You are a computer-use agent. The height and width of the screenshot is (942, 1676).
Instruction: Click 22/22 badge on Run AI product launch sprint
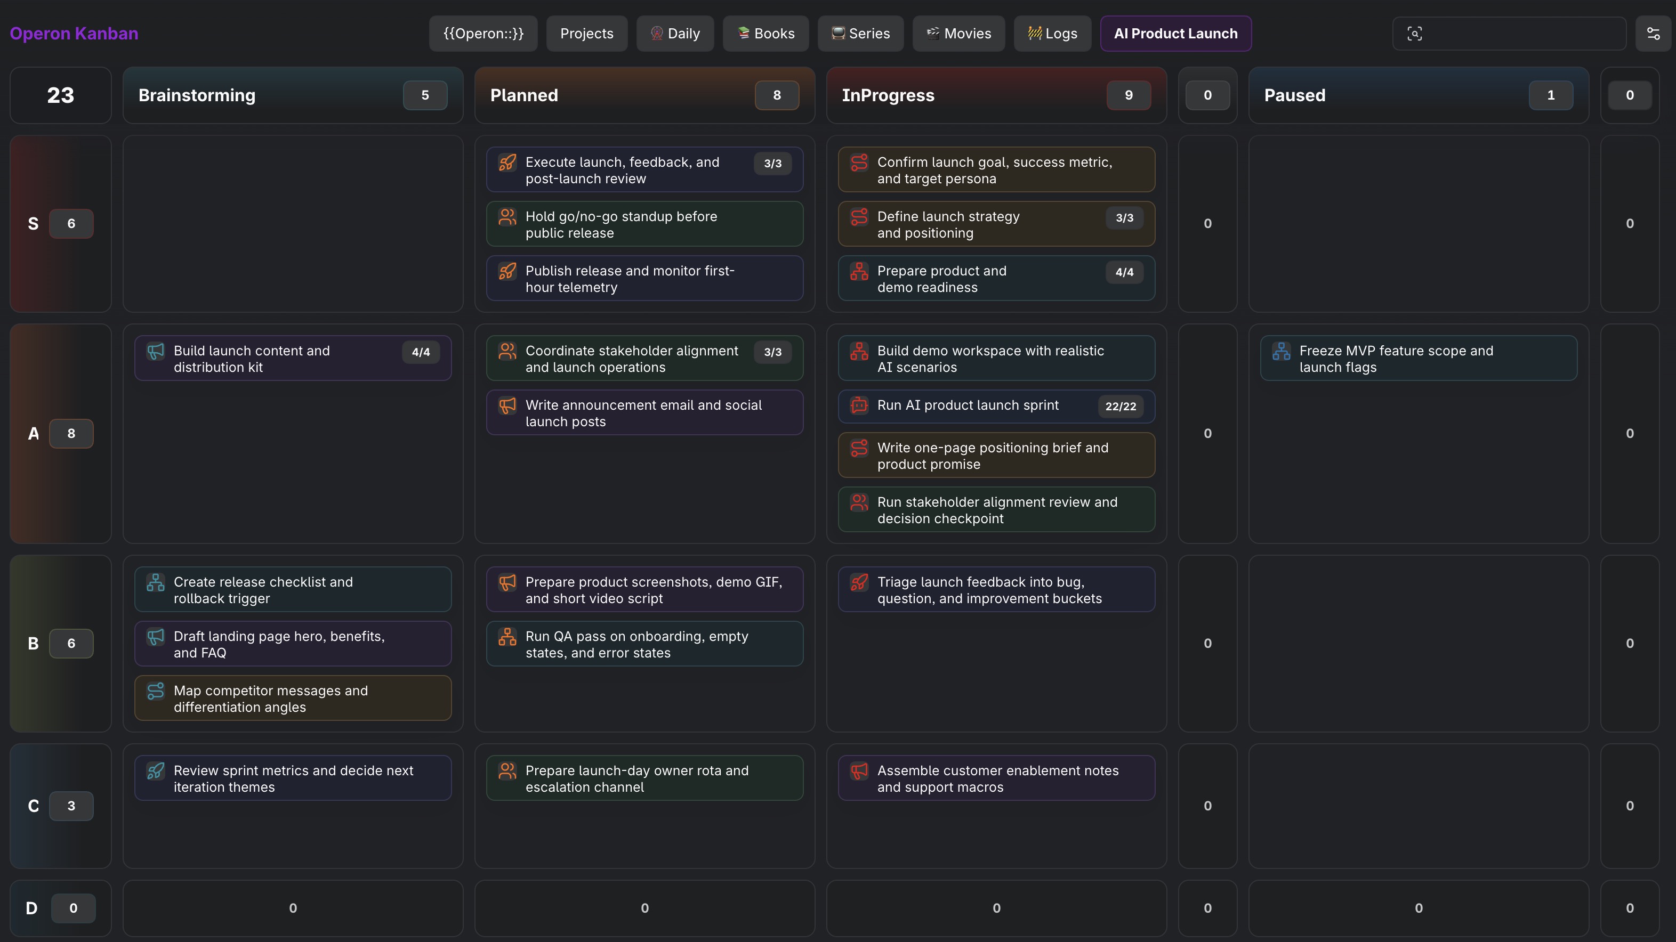tap(1121, 407)
